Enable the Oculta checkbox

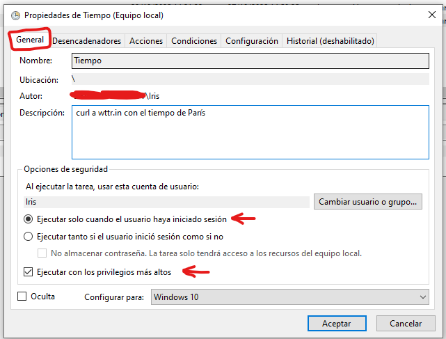click(22, 297)
